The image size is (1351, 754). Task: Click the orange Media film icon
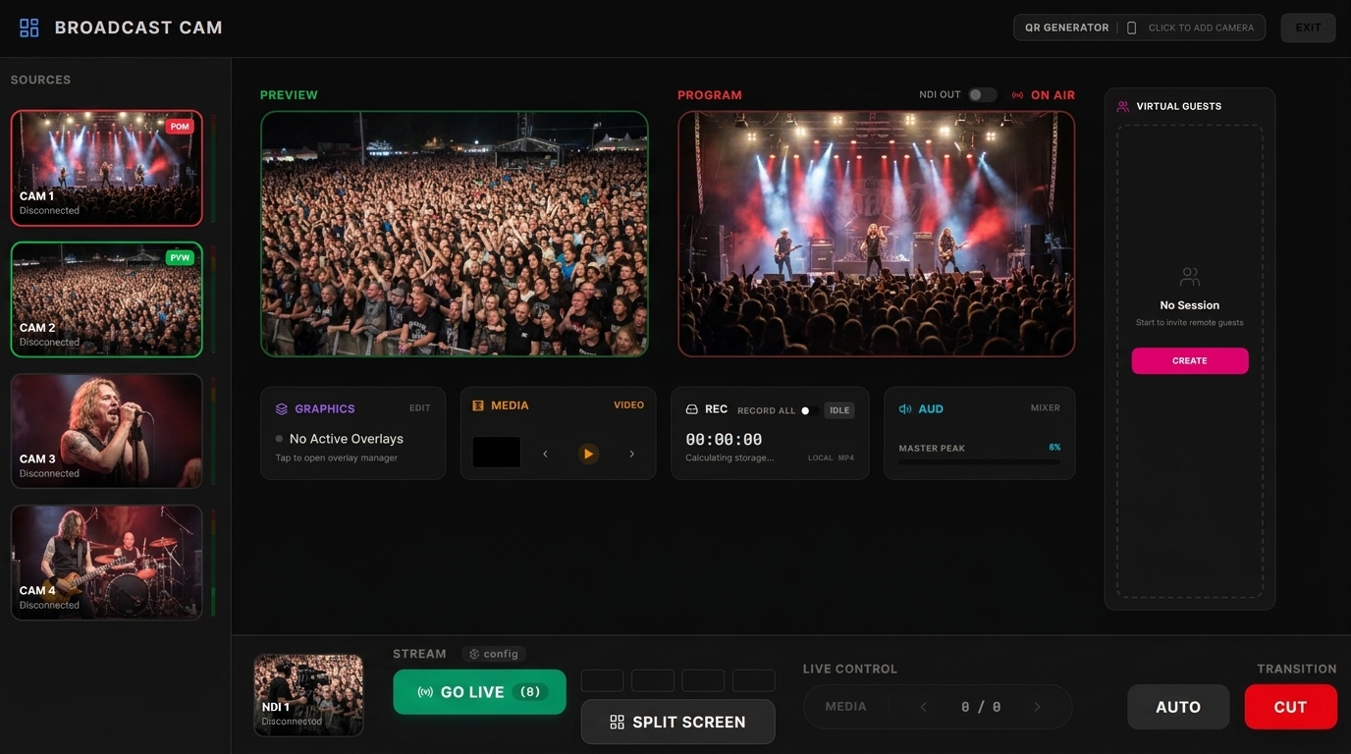coord(478,405)
